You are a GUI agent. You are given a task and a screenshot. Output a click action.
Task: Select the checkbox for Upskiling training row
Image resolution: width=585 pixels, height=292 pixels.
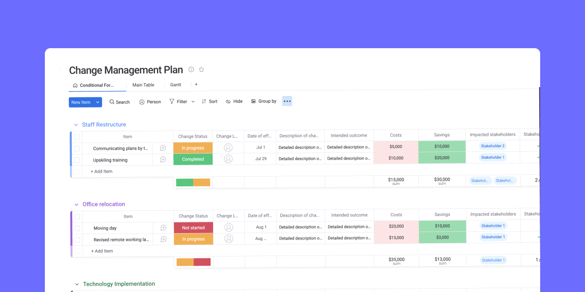pos(77,160)
